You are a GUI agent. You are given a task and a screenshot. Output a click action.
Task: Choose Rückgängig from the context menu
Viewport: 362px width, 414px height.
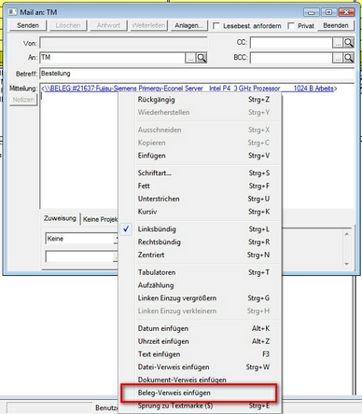coord(200,100)
